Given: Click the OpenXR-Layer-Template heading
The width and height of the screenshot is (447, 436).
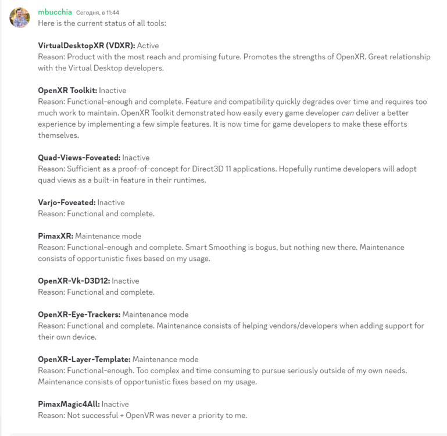Looking at the screenshot, I should pos(84,359).
